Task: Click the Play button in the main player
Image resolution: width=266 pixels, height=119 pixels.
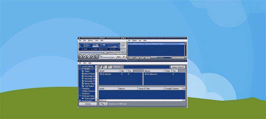Action: coord(85,56)
